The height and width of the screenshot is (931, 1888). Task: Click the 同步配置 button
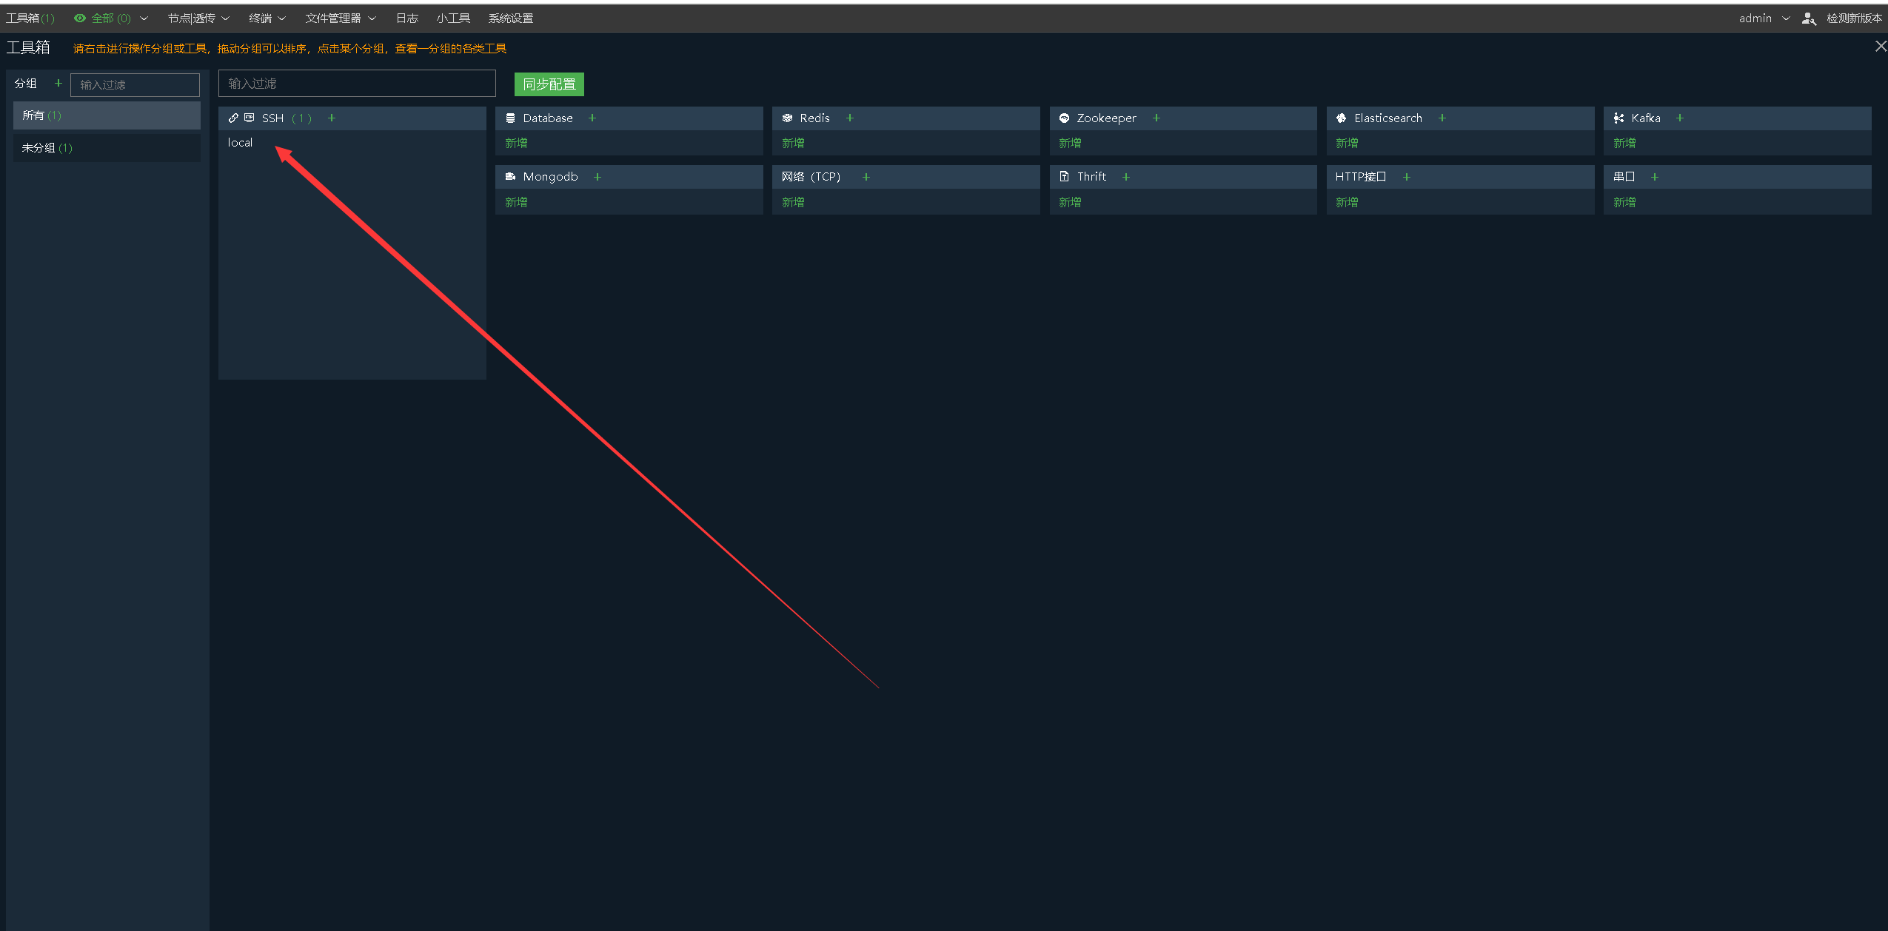[x=549, y=84]
